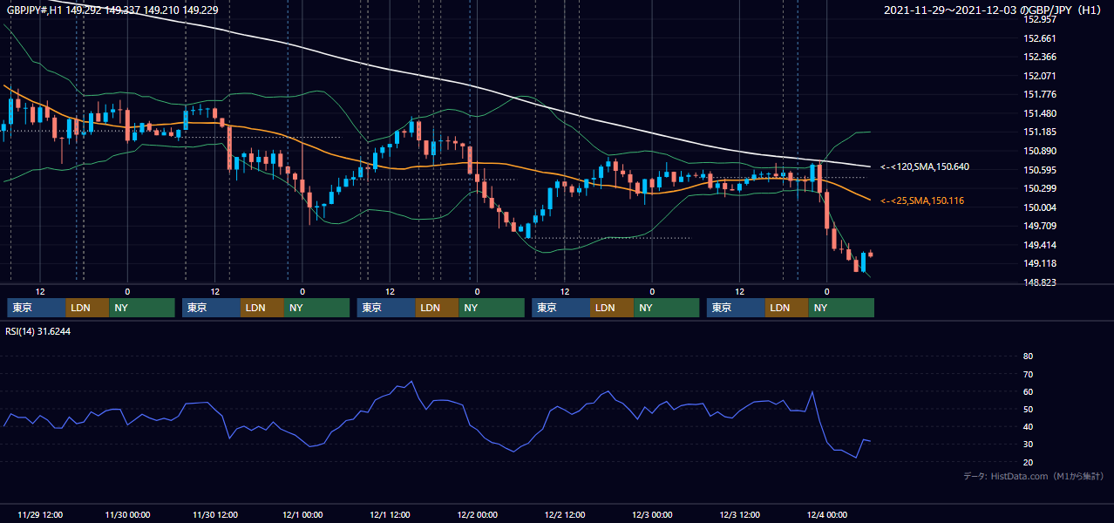Click price axis value 151.480

click(1040, 113)
